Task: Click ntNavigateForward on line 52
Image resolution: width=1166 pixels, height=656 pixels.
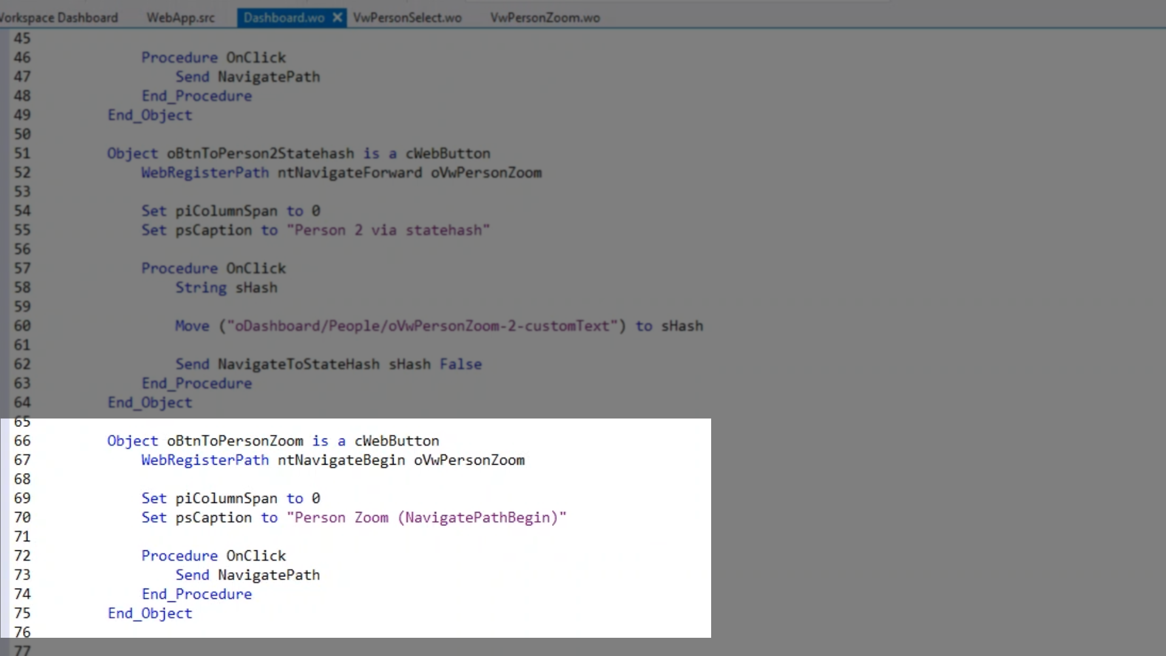Action: 350,173
